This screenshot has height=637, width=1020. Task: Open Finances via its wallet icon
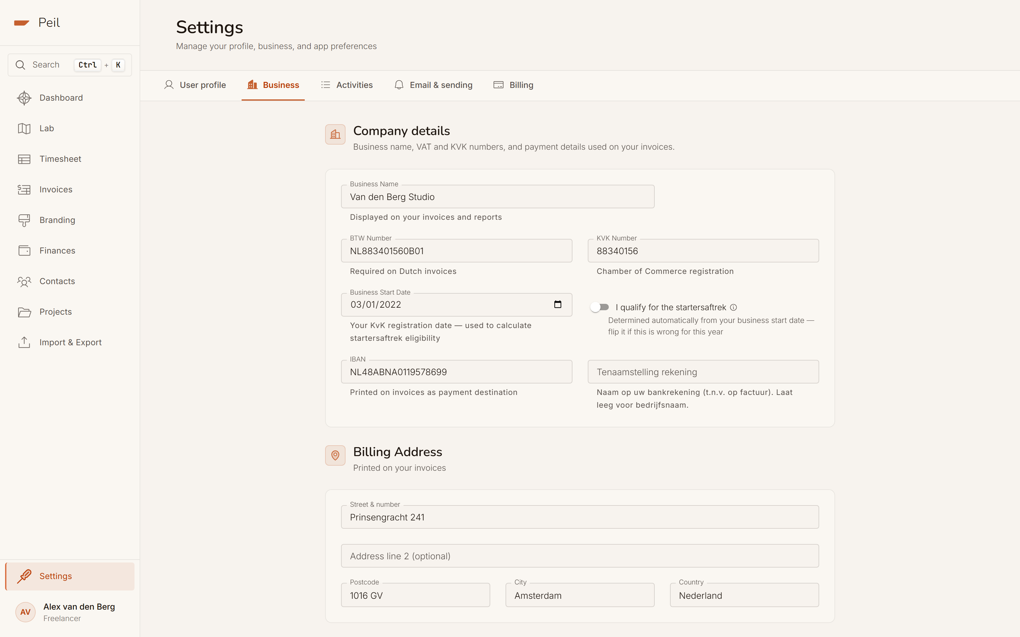click(x=24, y=251)
